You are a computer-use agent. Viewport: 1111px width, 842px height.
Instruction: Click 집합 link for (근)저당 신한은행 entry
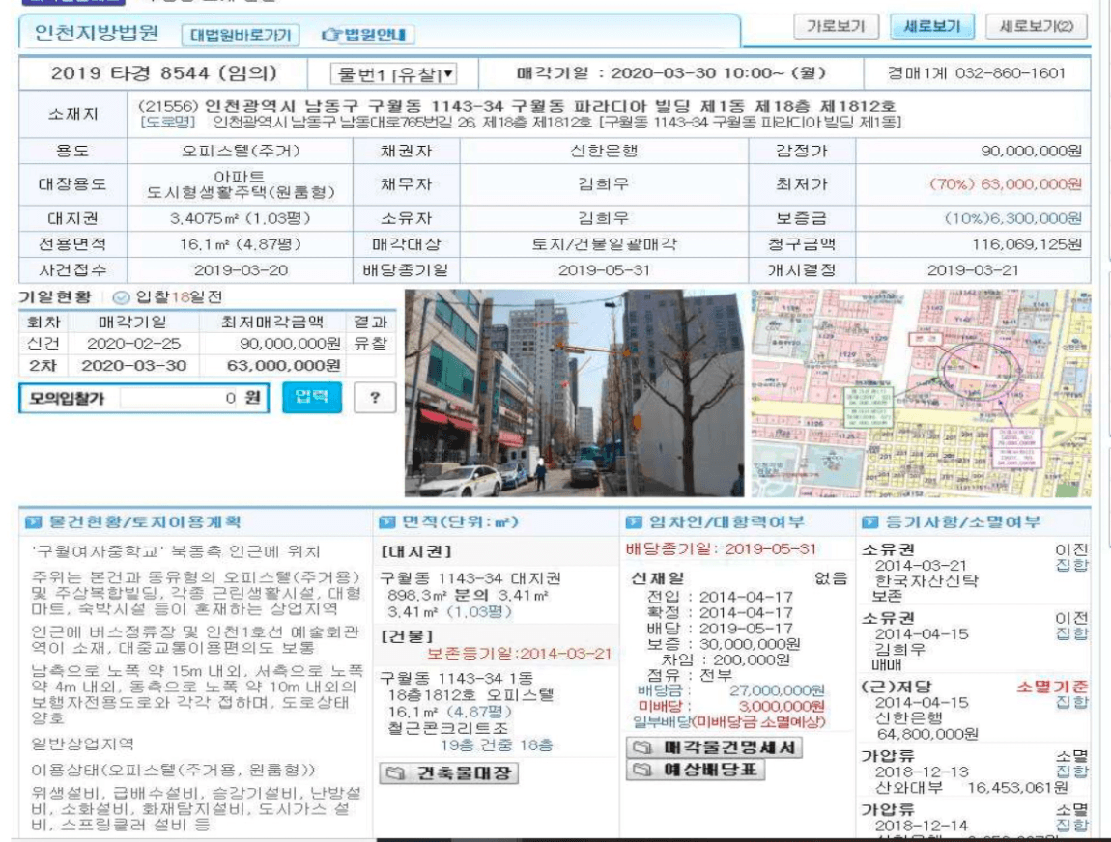1071,702
